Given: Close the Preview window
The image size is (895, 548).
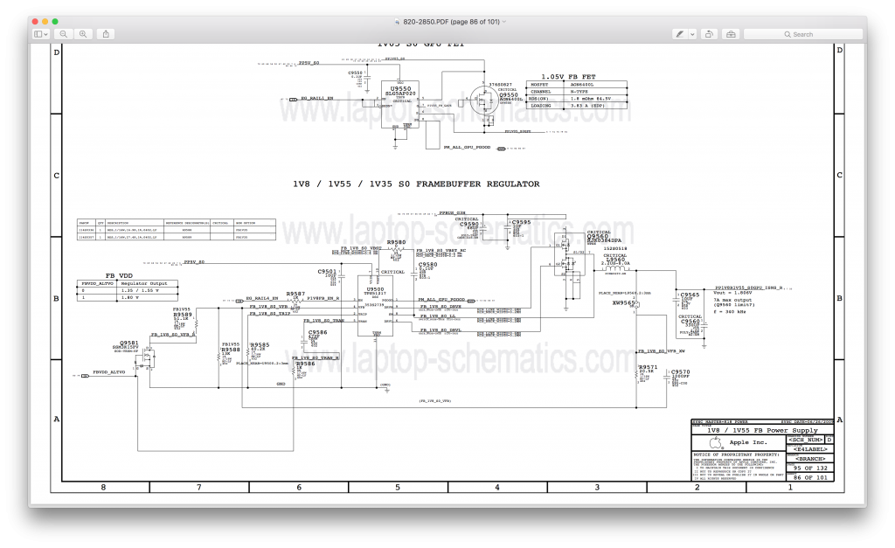Looking at the screenshot, I should [36, 20].
